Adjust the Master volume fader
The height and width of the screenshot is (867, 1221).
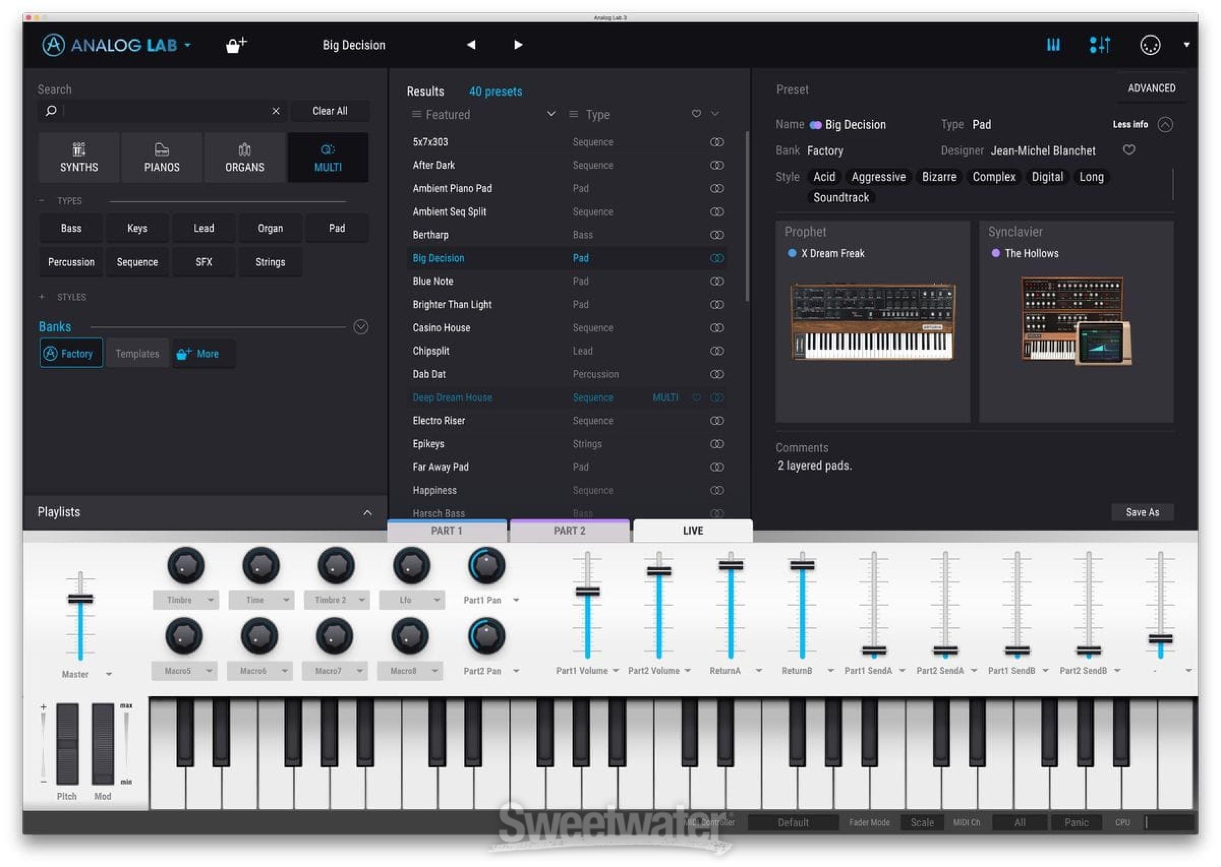click(80, 599)
